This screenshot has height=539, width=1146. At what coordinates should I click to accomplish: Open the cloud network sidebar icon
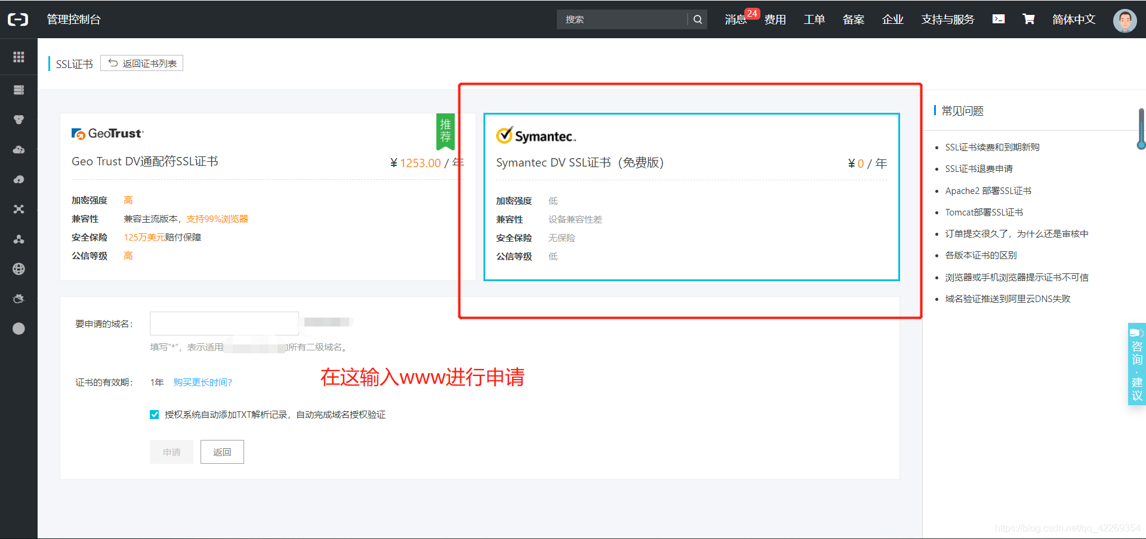[19, 149]
